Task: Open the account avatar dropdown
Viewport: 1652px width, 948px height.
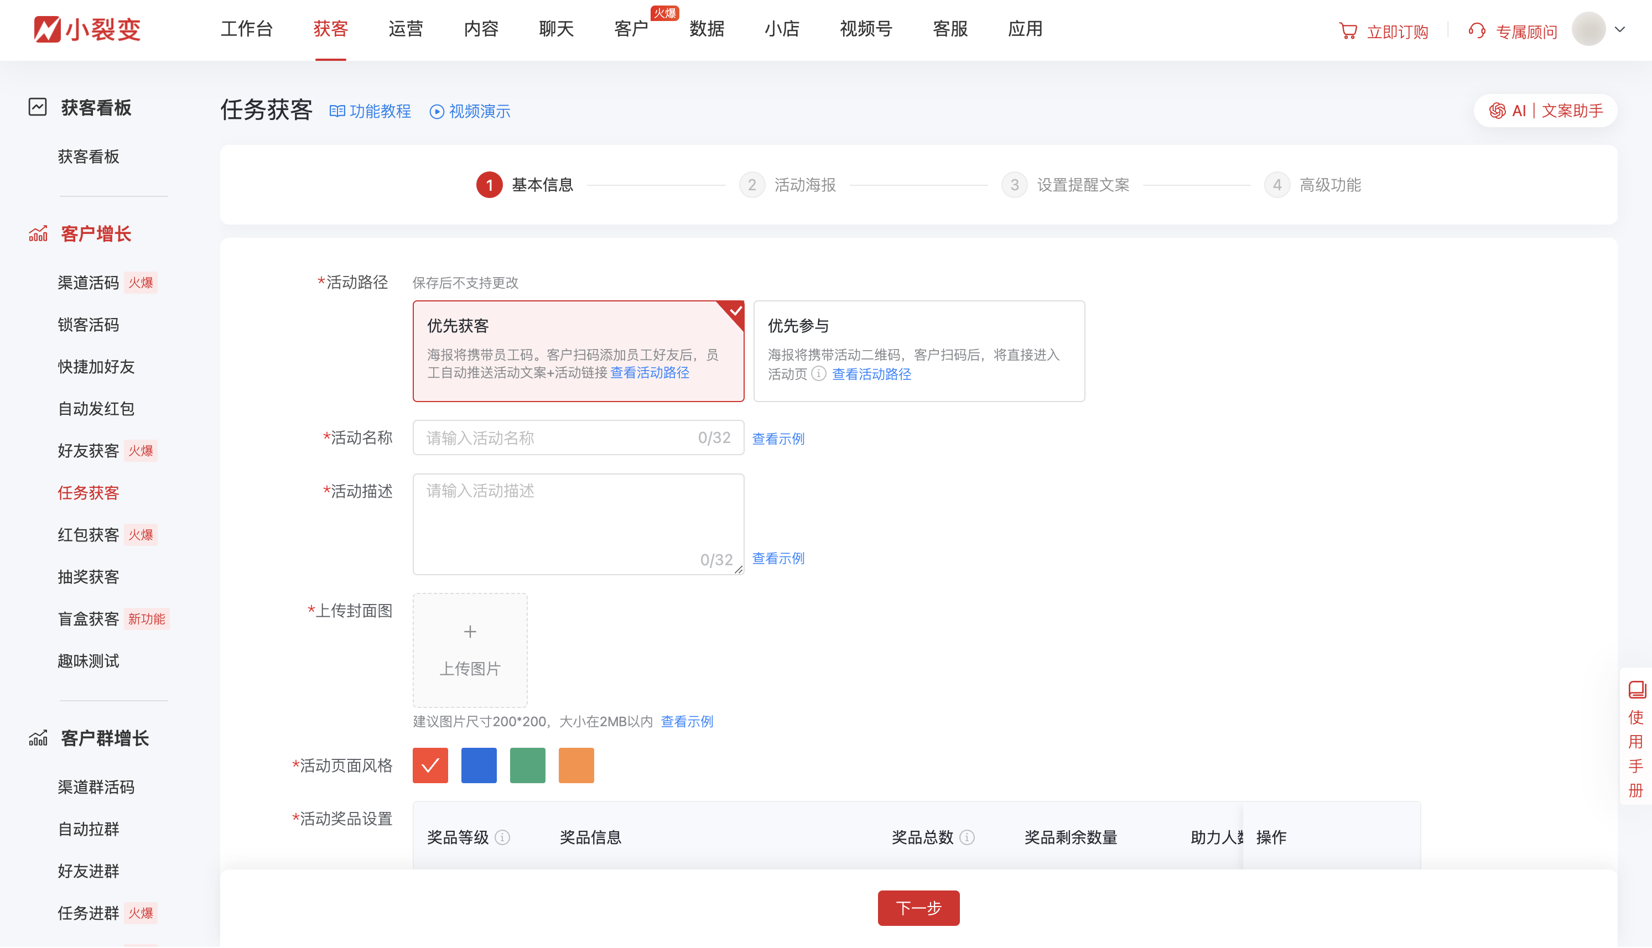Action: pos(1590,29)
